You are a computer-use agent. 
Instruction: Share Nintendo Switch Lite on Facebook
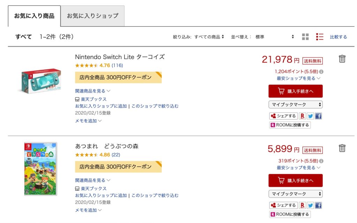pos(318,116)
